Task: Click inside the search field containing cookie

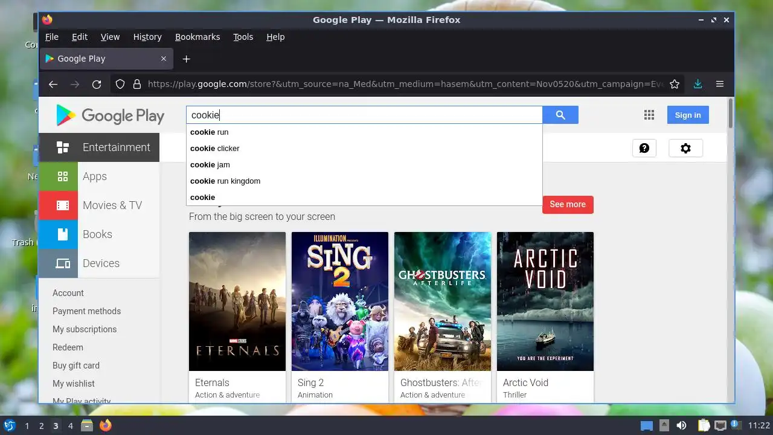Action: [364, 115]
